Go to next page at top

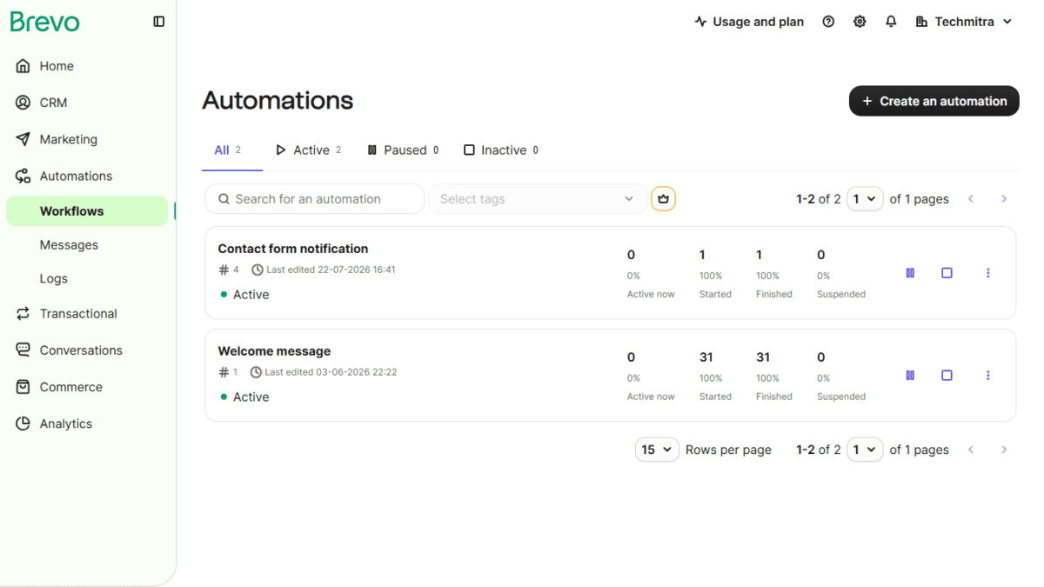pyautogui.click(x=1004, y=199)
